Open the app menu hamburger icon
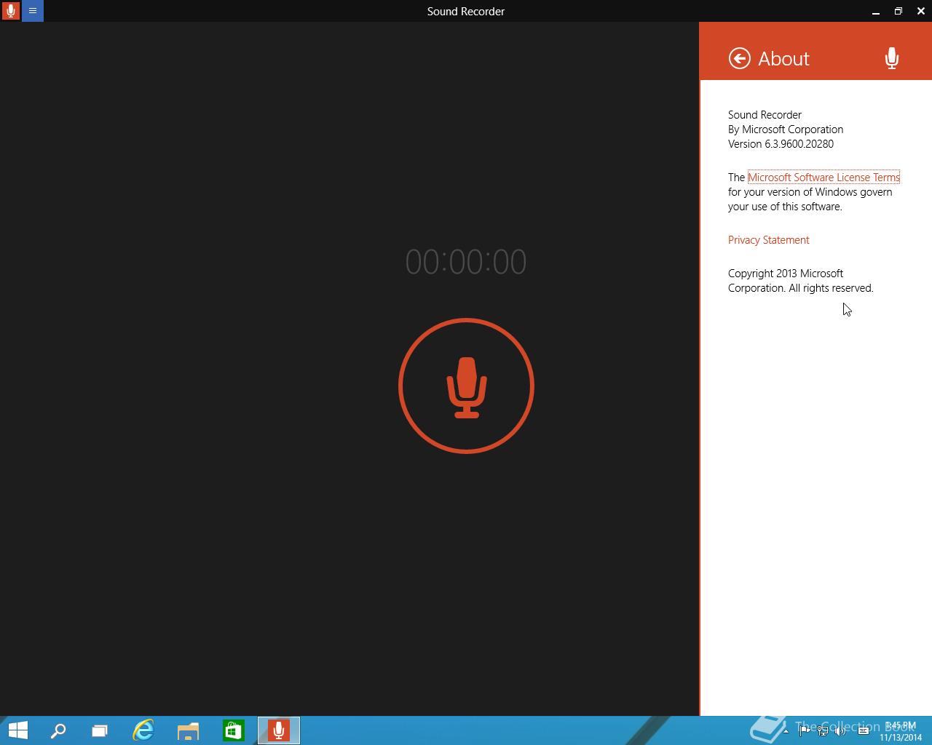The width and height of the screenshot is (932, 745). [33, 11]
